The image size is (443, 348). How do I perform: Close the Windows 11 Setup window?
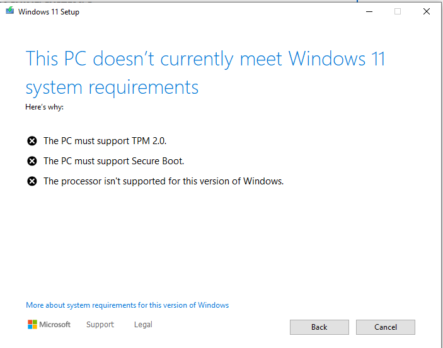click(x=427, y=11)
